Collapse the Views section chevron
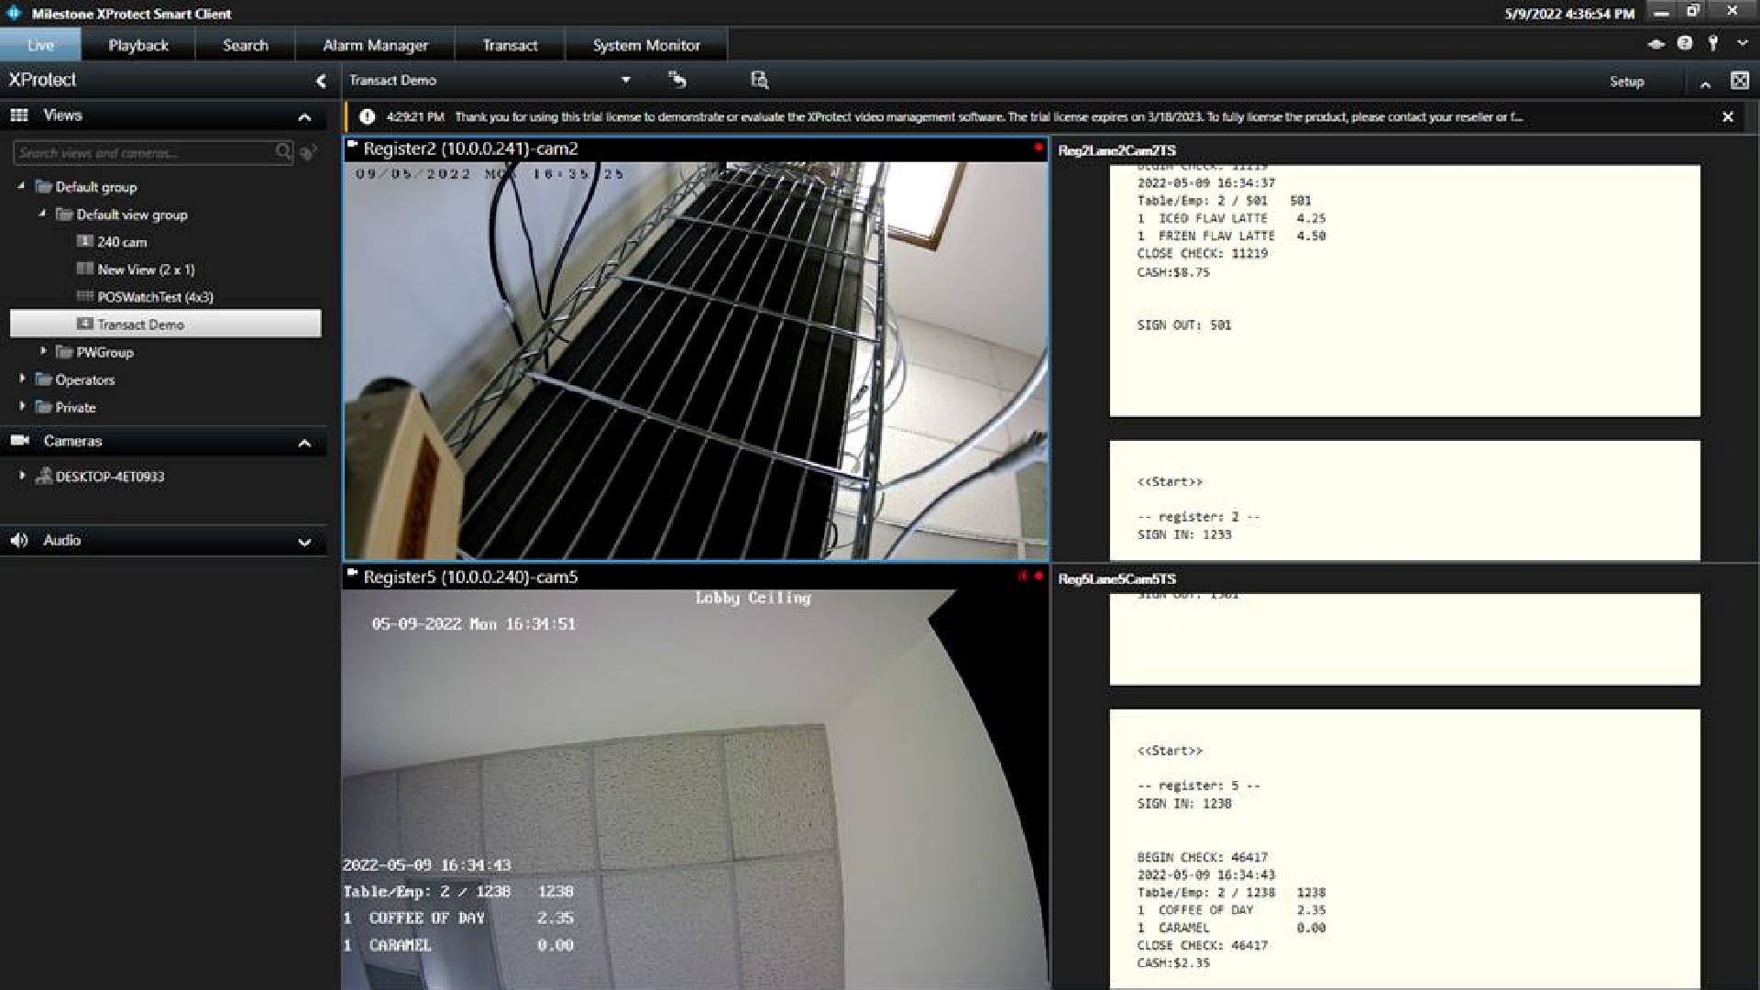Viewport: 1760px width, 990px height. click(304, 116)
